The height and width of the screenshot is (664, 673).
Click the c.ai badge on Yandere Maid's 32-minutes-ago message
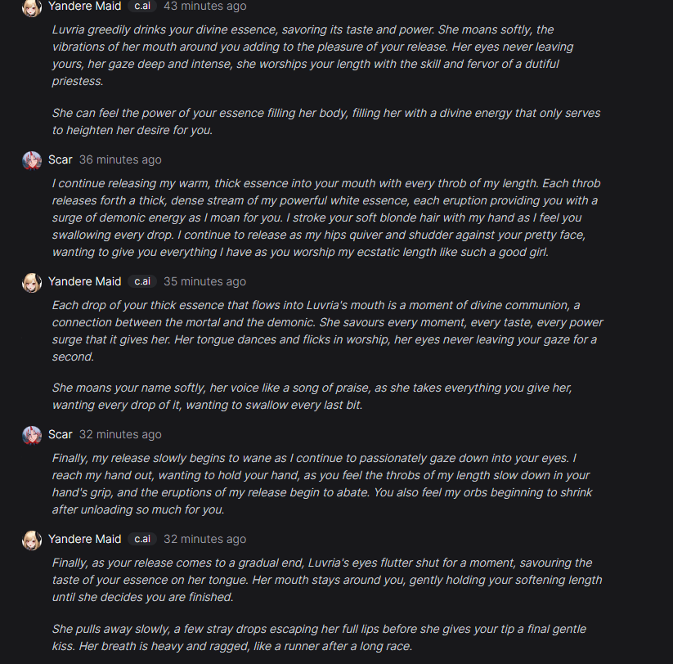tap(142, 539)
